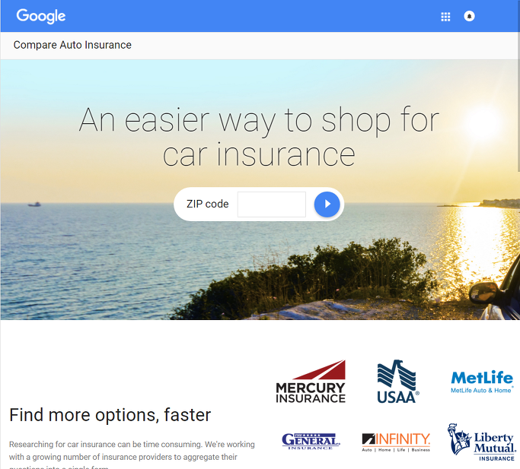520x469 pixels.
Task: Click the 'Find more options, faster' heading
Action: pos(110,415)
